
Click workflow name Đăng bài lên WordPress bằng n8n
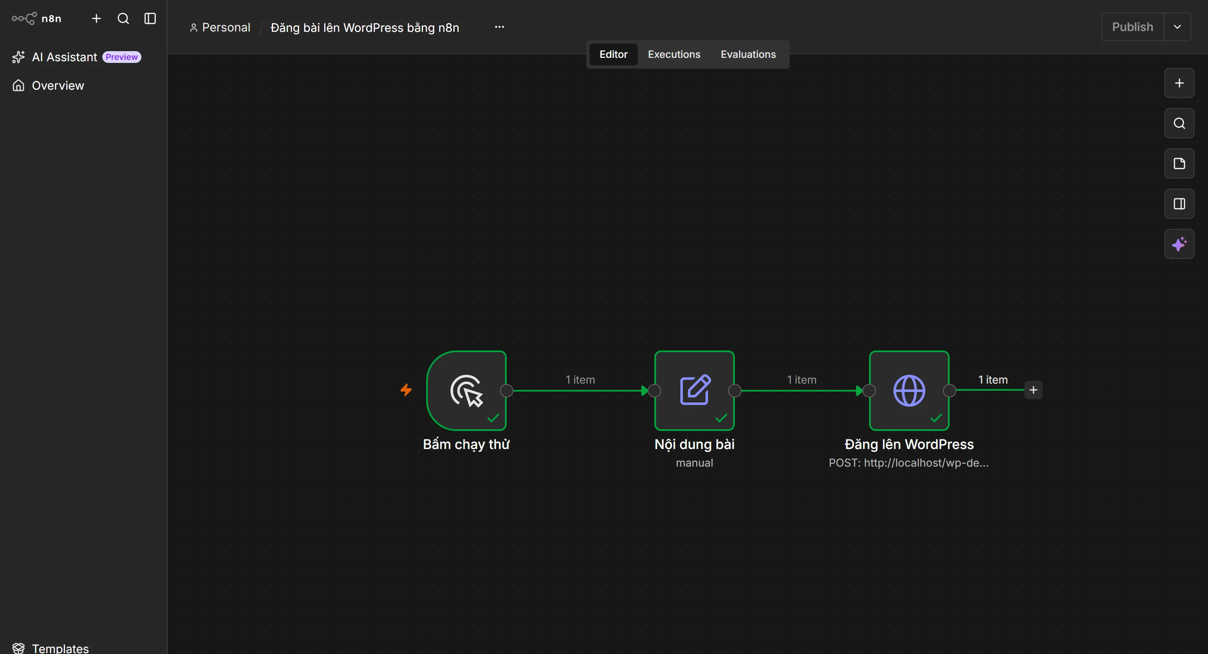[x=365, y=28]
